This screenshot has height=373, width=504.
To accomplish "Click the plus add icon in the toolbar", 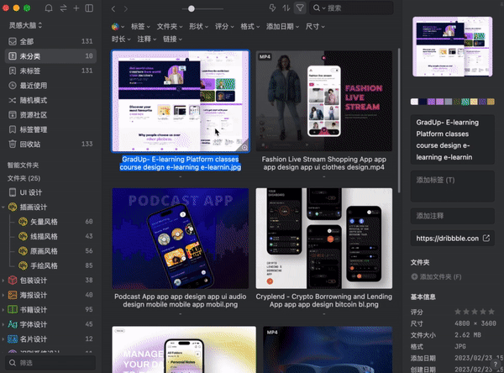I will (x=76, y=8).
